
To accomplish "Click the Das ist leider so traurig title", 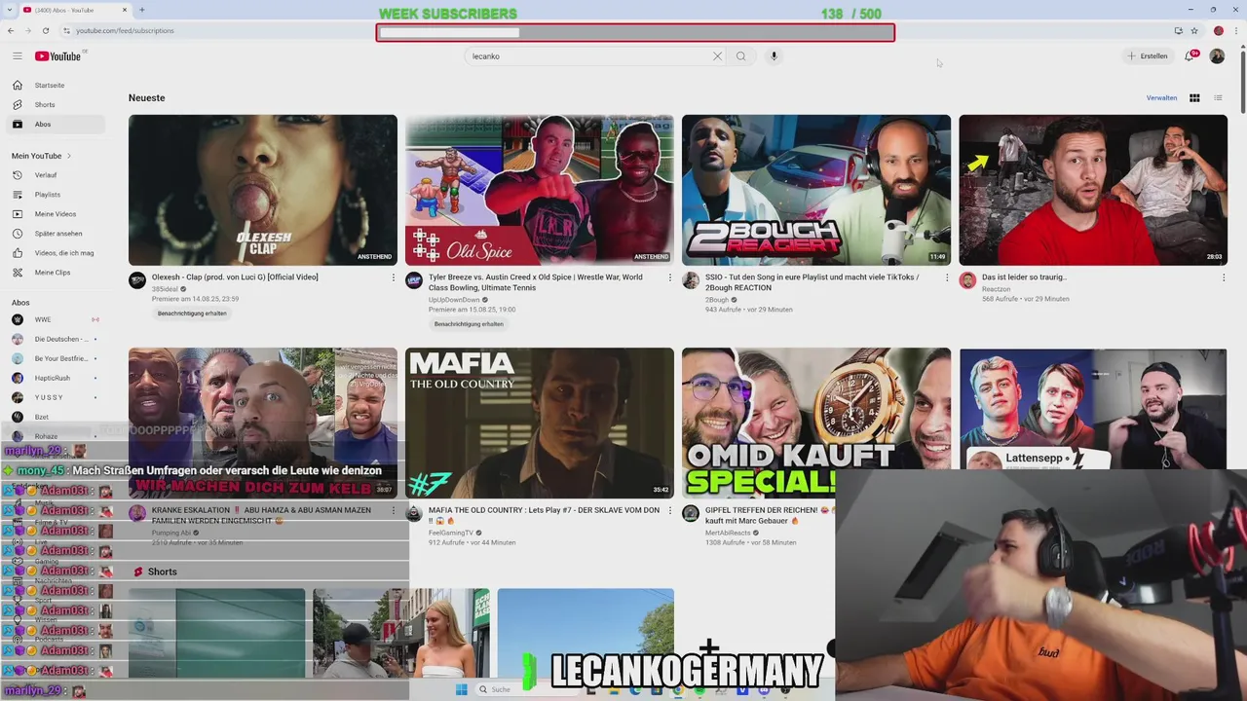I will [1024, 277].
